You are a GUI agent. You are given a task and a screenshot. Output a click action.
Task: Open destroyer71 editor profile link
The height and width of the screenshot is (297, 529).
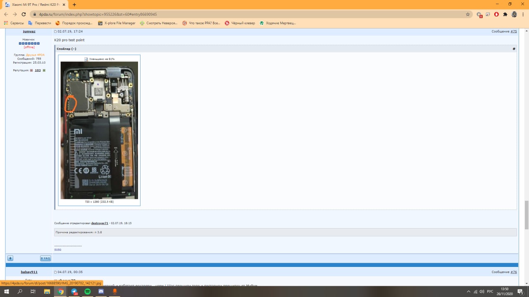click(100, 223)
